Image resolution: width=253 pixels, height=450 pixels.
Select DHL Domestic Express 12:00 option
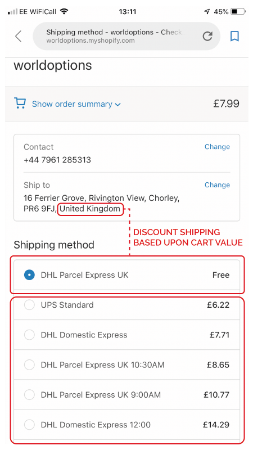click(x=127, y=425)
